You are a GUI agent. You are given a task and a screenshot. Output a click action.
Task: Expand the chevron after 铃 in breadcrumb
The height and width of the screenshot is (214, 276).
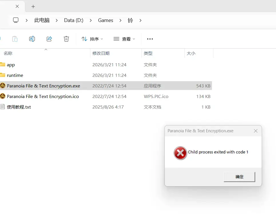[x=140, y=20]
